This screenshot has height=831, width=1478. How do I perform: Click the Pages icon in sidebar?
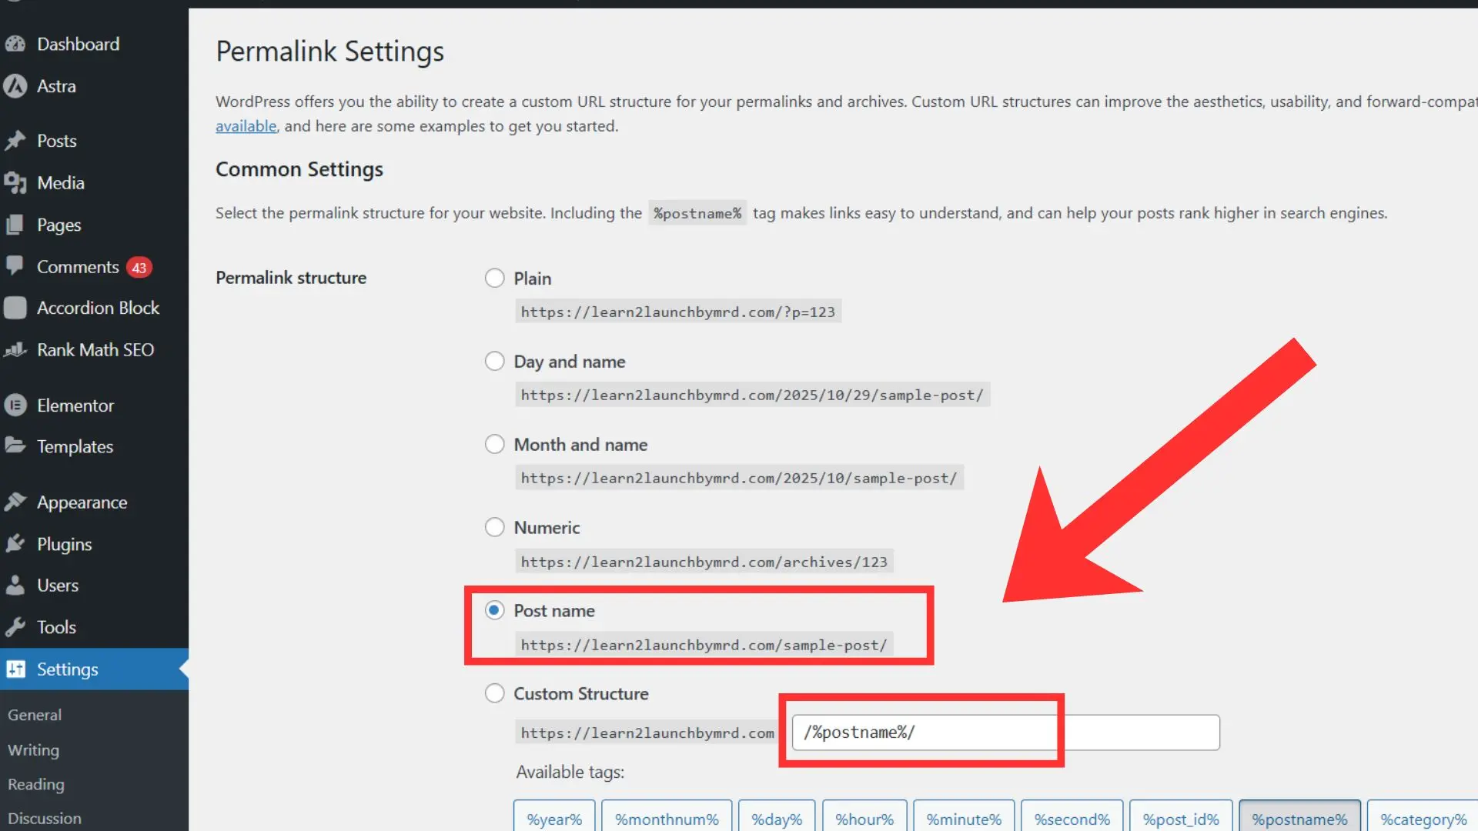tap(15, 225)
